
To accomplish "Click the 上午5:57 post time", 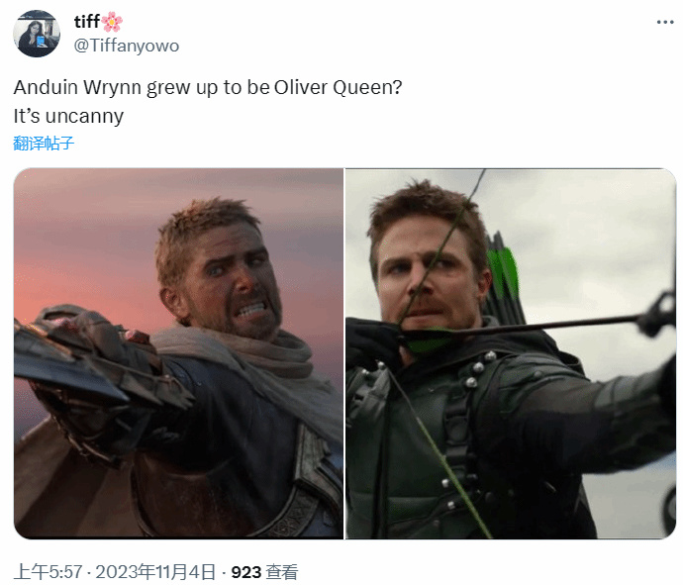I will (48, 572).
